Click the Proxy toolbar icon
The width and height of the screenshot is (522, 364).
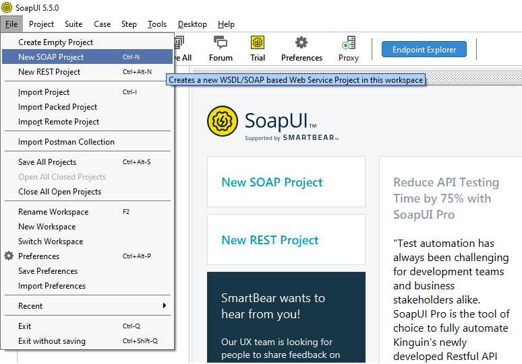[349, 43]
